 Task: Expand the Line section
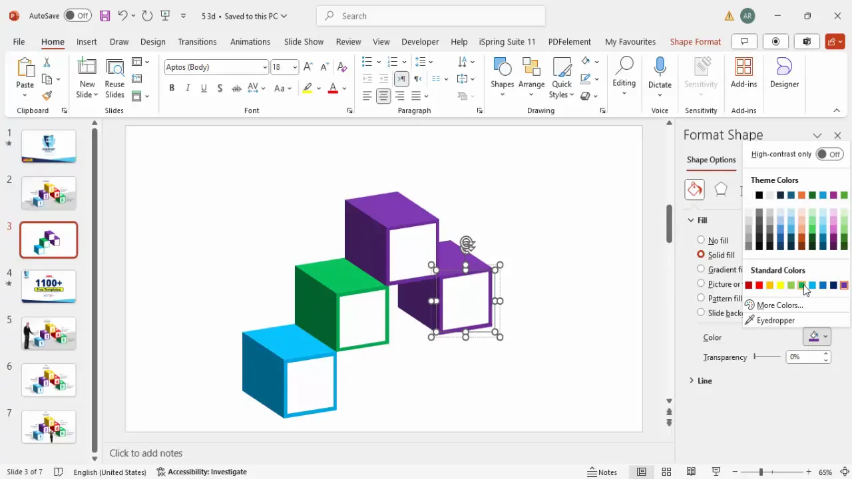(691, 381)
